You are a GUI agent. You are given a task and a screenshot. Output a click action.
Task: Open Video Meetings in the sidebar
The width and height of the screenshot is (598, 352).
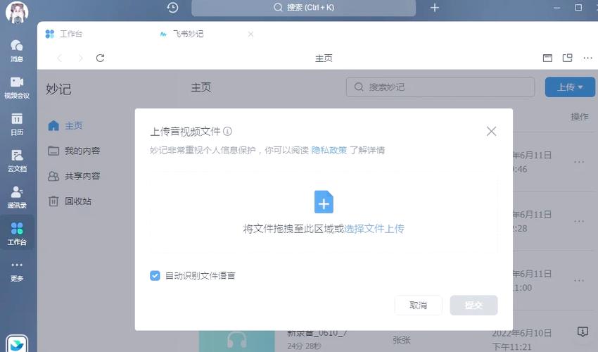click(x=17, y=87)
